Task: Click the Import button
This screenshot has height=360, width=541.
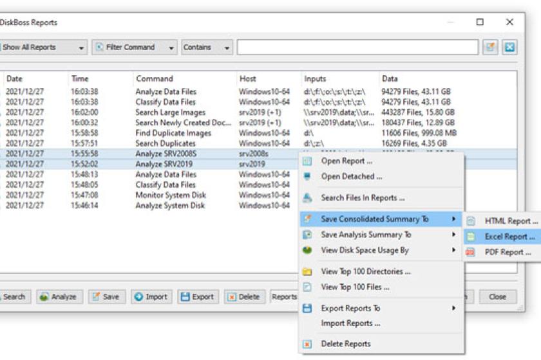Action: [151, 296]
